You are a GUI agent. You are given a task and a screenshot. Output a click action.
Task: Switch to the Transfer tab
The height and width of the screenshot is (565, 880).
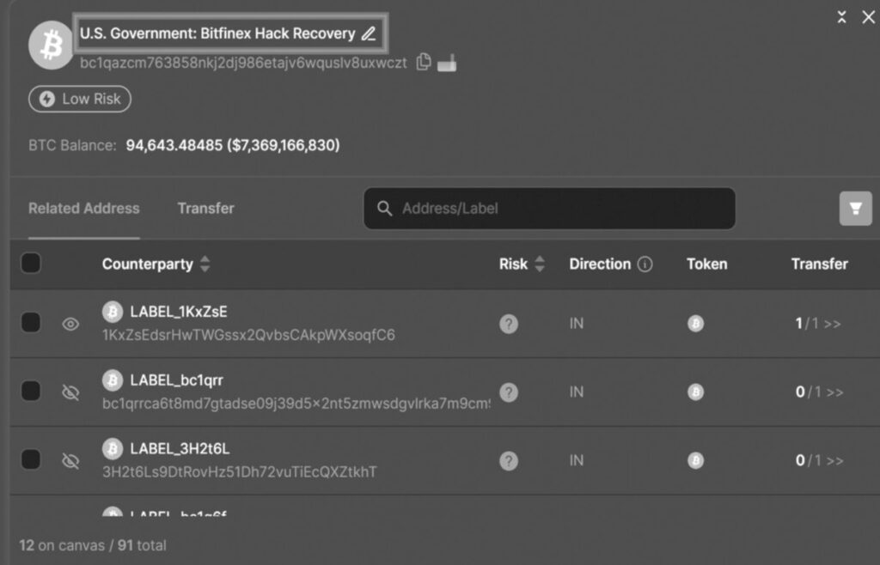(x=206, y=209)
